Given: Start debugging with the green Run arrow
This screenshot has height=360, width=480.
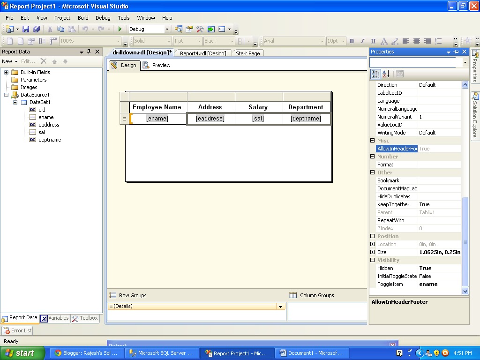Looking at the screenshot, I should (120, 29).
